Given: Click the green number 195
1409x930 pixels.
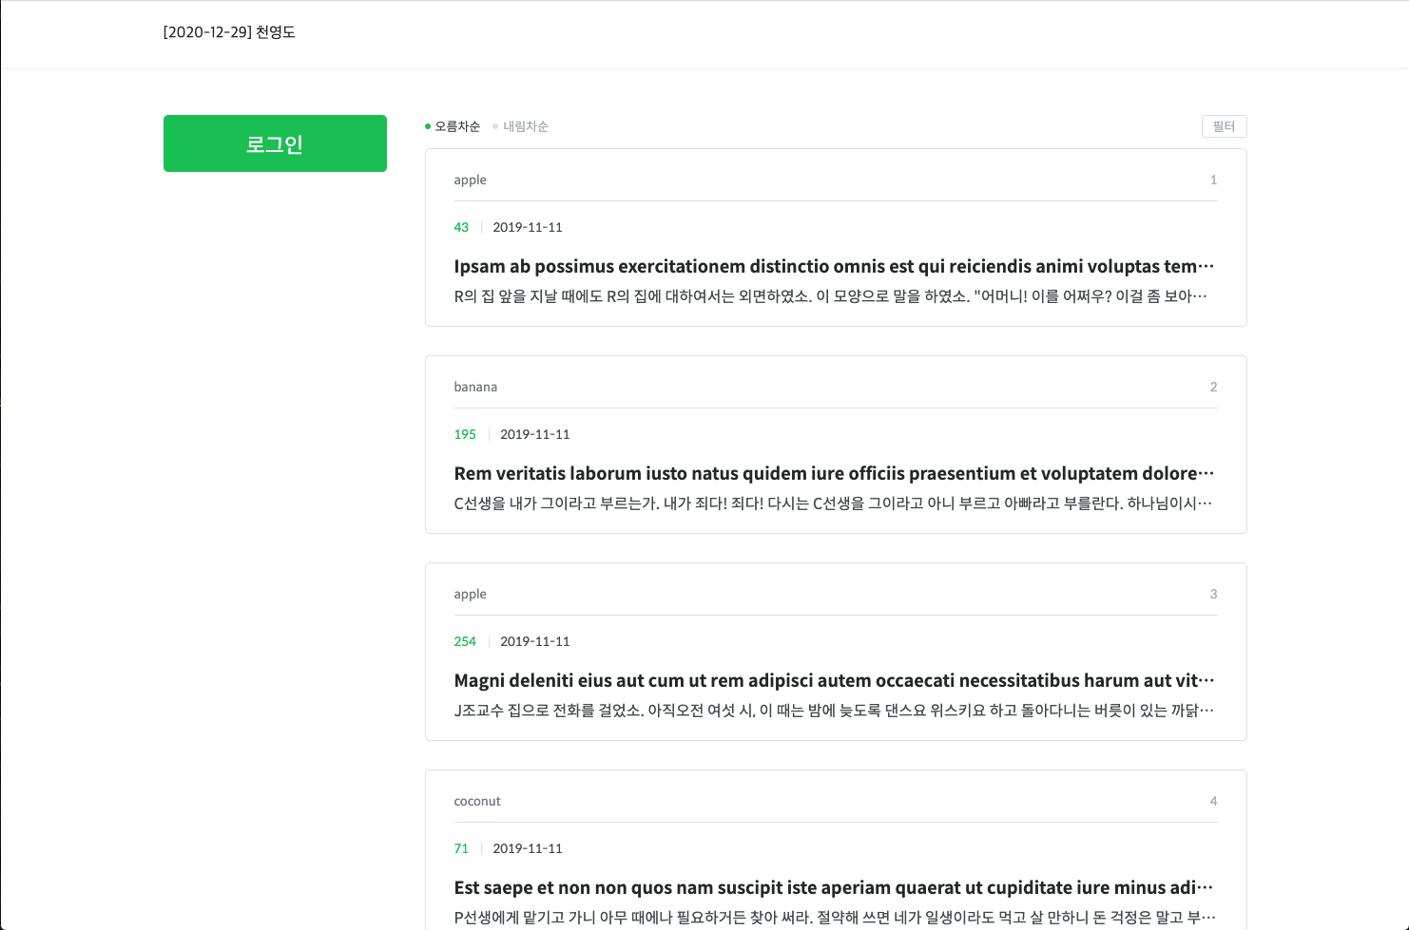Looking at the screenshot, I should pos(465,434).
